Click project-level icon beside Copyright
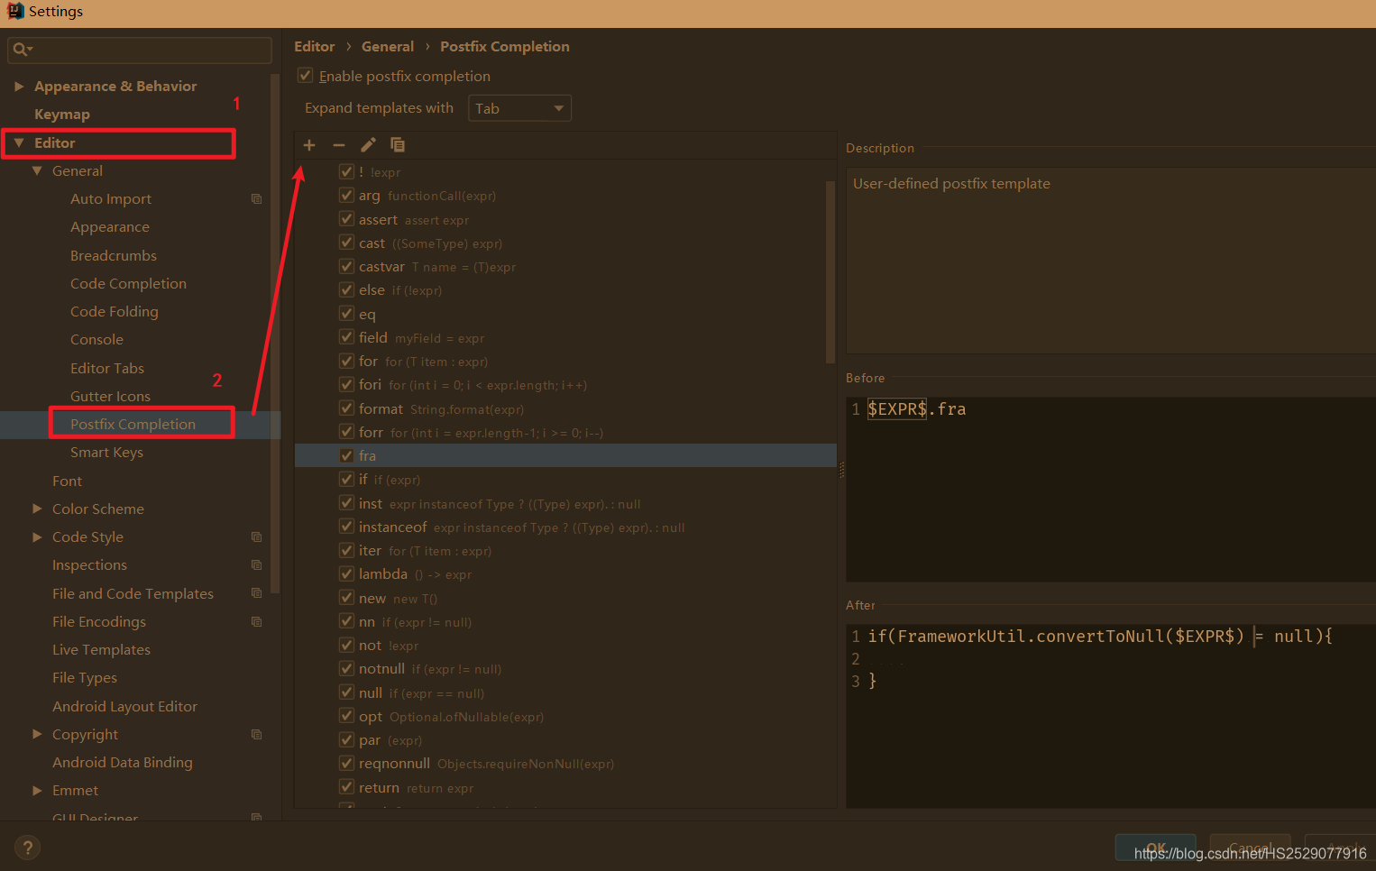1376x871 pixels. coord(257,735)
